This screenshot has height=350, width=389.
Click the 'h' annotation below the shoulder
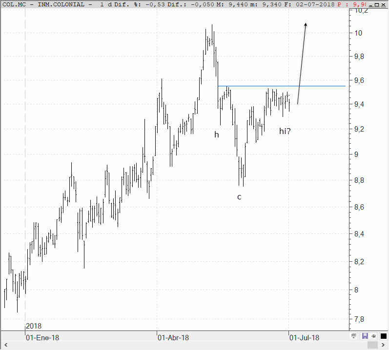point(217,135)
